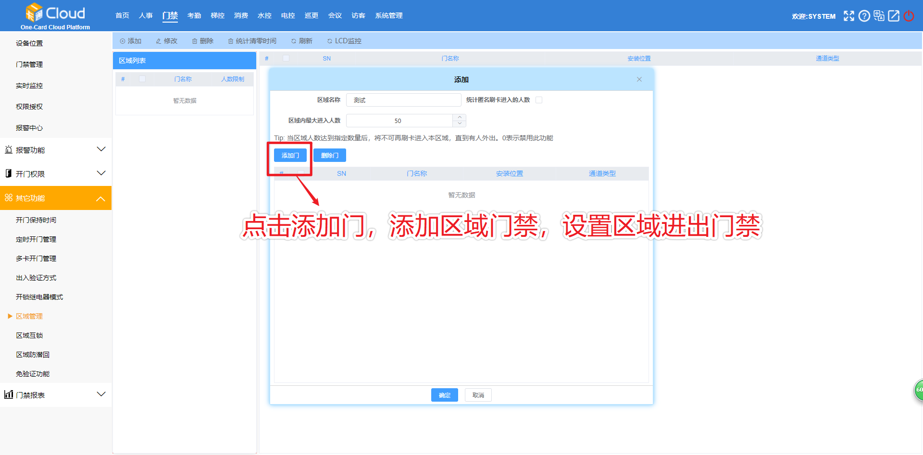The height and width of the screenshot is (455, 923).
Task: Open the 首页 menu
Action: [x=123, y=15]
